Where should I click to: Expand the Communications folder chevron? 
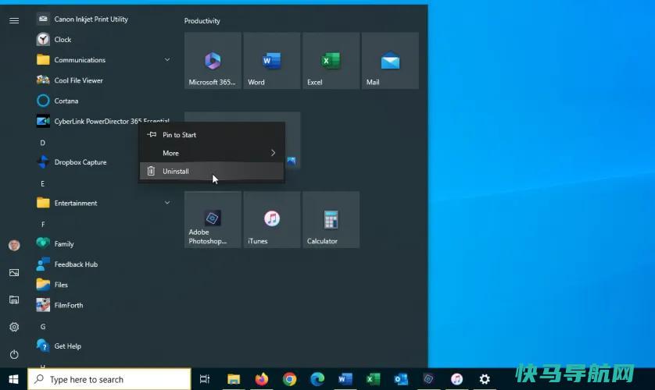tap(167, 59)
